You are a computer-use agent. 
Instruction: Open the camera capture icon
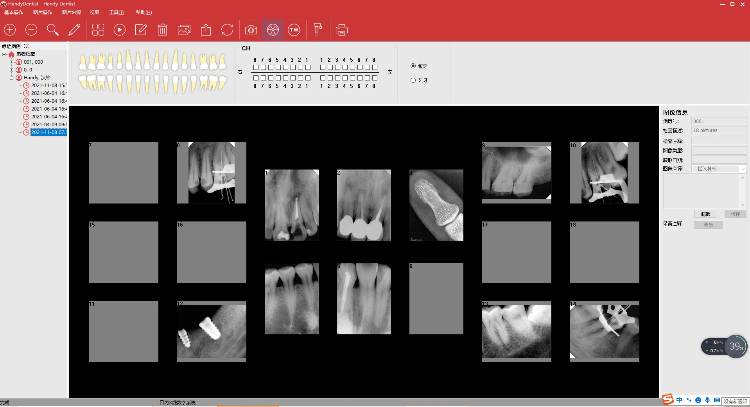251,30
